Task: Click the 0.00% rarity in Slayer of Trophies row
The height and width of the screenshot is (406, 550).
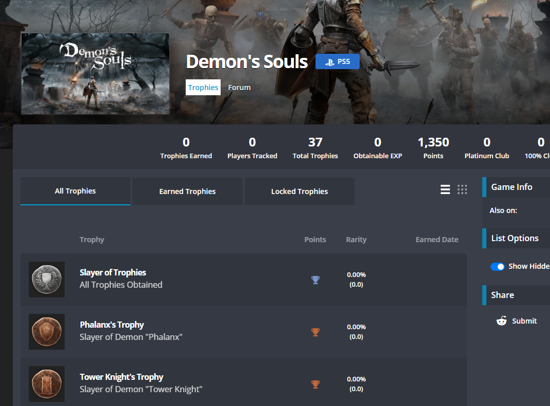Action: tap(357, 275)
